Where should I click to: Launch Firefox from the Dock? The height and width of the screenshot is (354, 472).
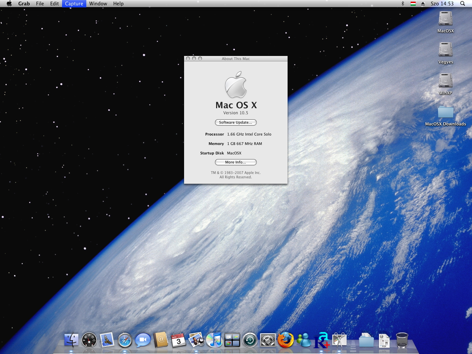pos(286,340)
